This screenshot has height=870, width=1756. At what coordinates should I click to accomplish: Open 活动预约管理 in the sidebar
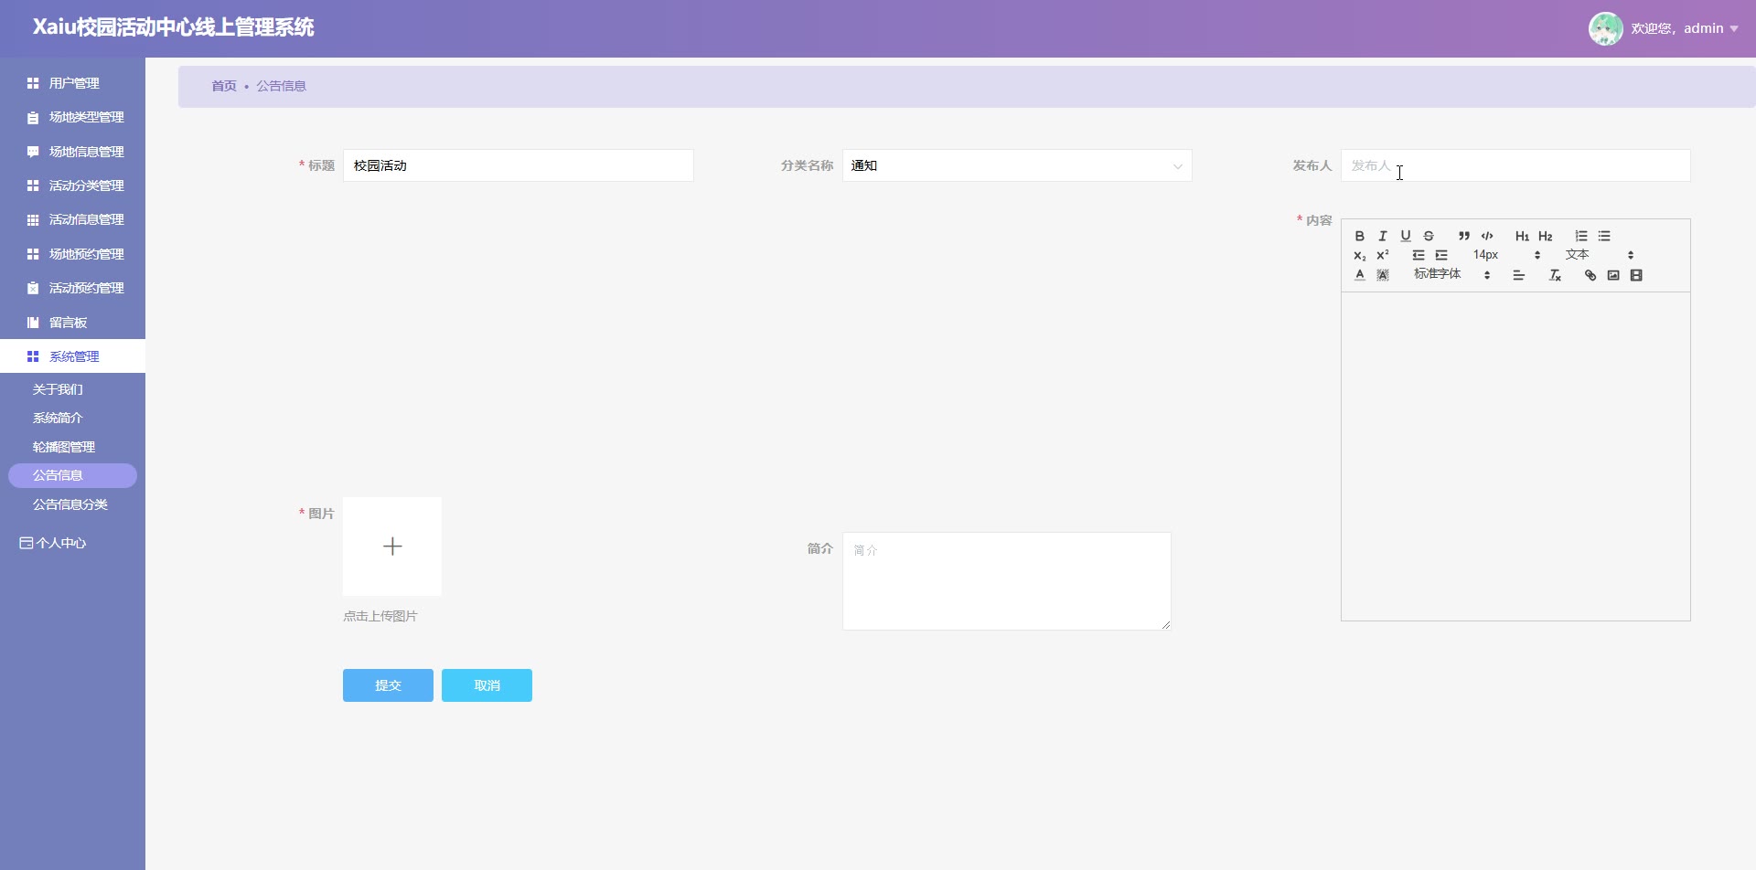[x=72, y=288]
